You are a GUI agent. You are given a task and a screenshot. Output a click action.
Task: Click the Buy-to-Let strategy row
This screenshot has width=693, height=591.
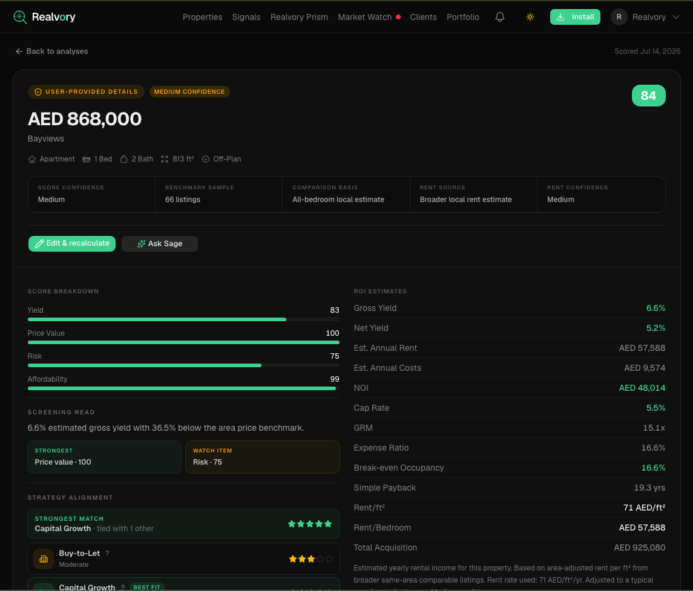183,559
